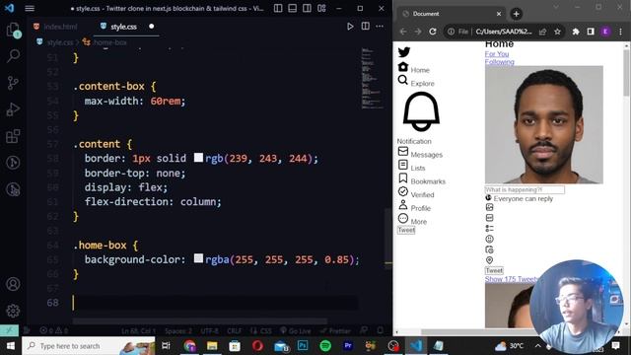Image resolution: width=631 pixels, height=355 pixels.
Task: Open Chrome profile avatar
Action: 605,32
